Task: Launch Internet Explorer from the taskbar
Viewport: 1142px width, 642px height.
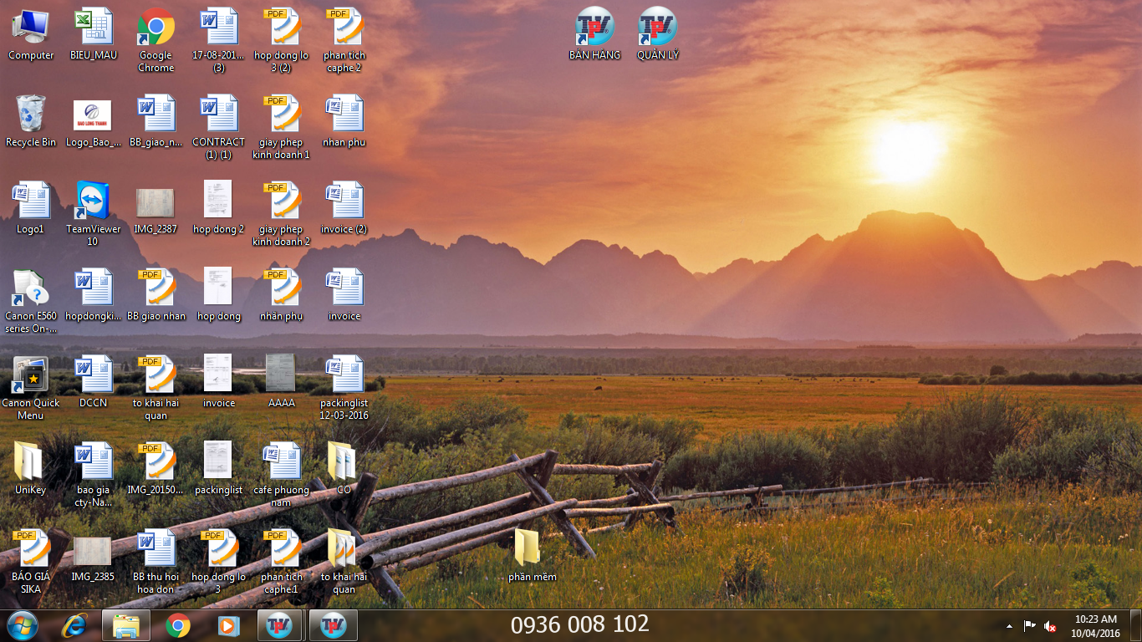Action: pyautogui.click(x=74, y=625)
